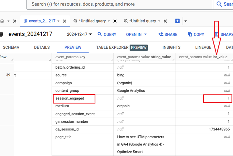Select the PREVIEW tab

click(73, 47)
